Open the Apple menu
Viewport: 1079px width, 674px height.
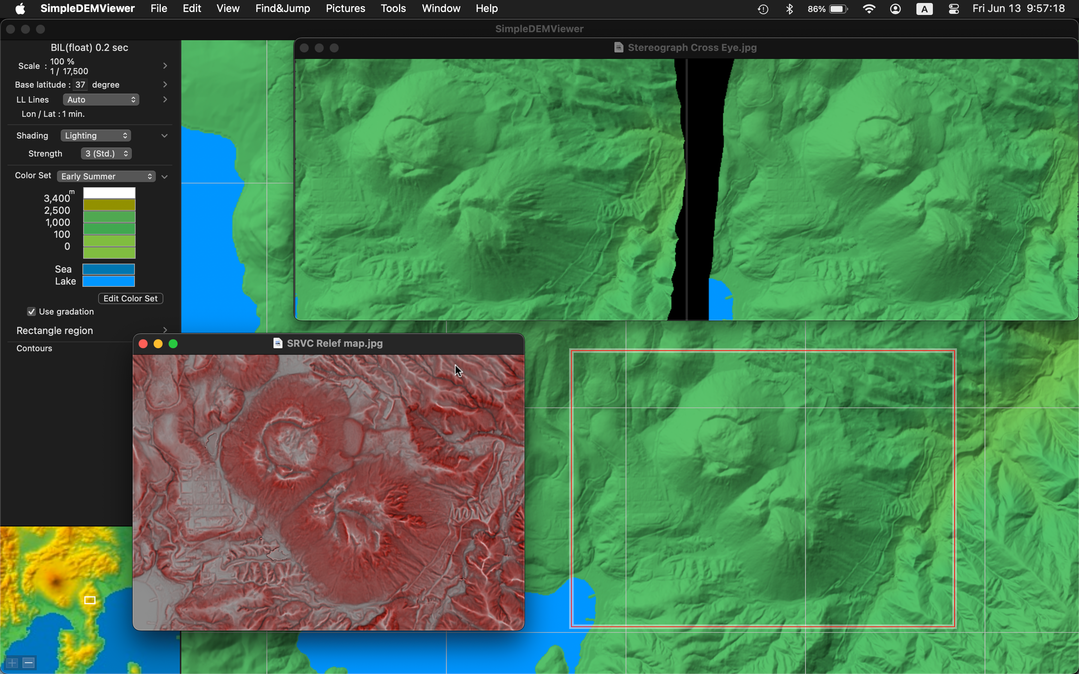pyautogui.click(x=20, y=9)
